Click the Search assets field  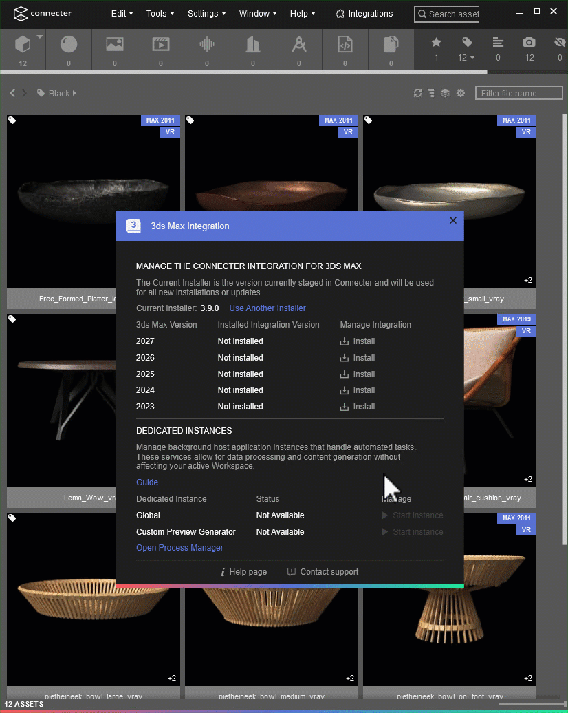(447, 14)
